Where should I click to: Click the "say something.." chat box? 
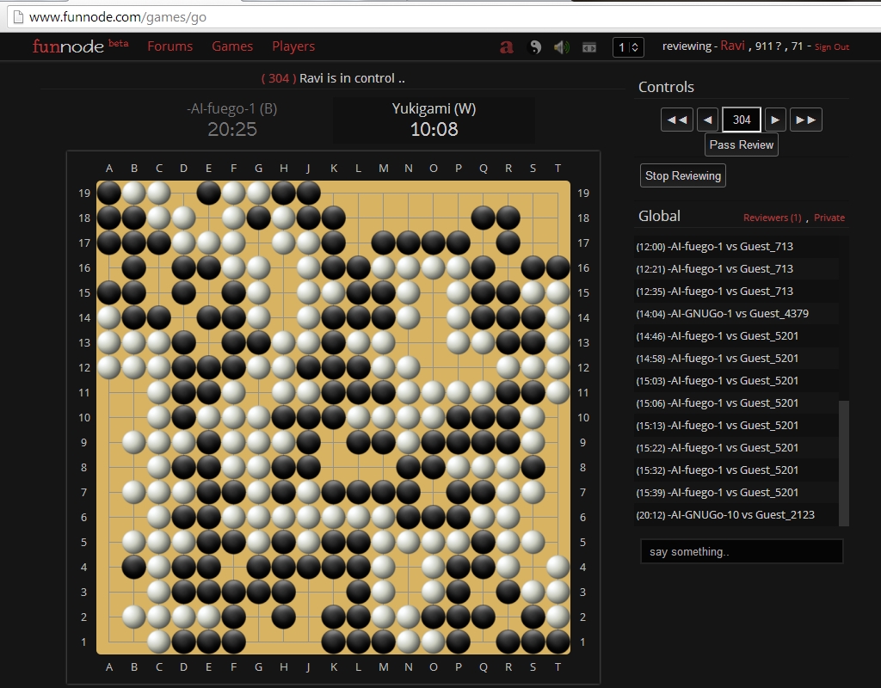click(741, 551)
